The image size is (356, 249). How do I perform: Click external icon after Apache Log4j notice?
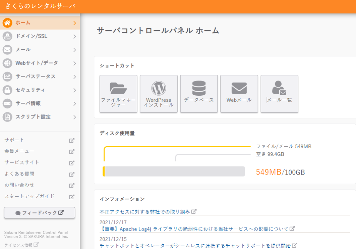[292, 229]
